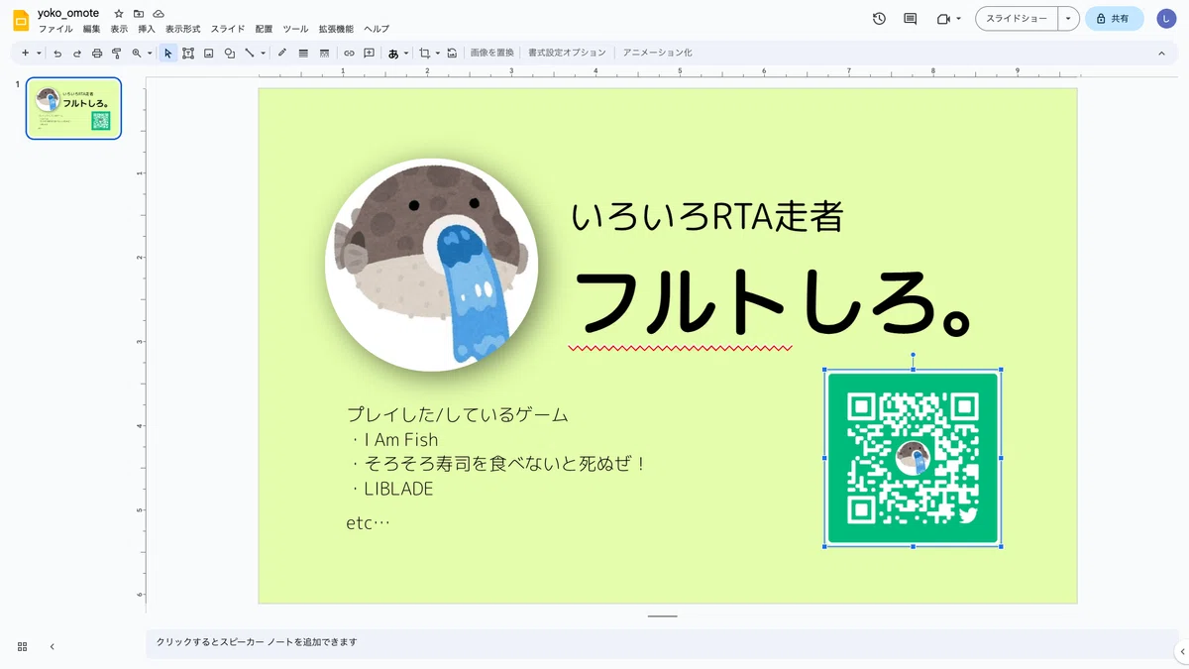Select the QR code image
The height and width of the screenshot is (669, 1189).
[913, 458]
